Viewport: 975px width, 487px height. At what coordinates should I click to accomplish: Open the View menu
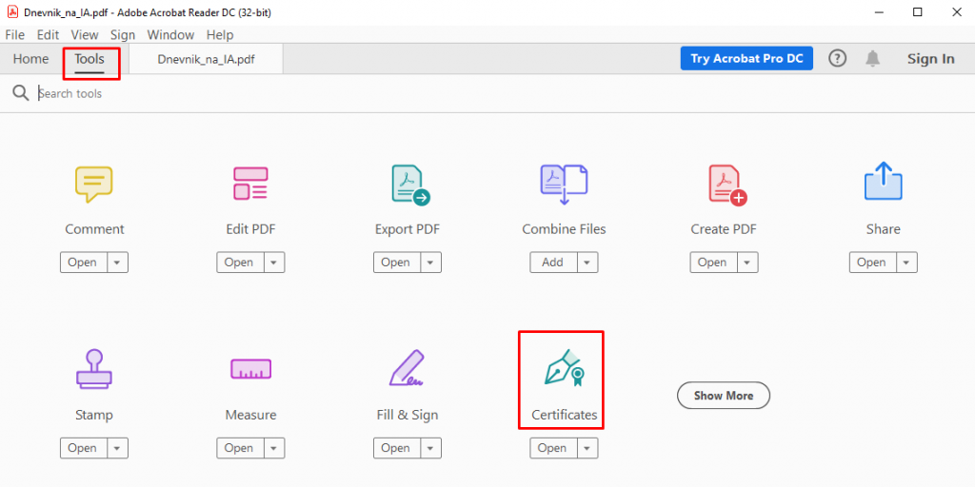85,35
